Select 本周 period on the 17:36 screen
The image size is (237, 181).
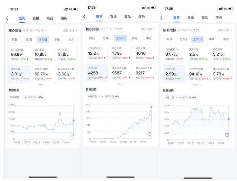click(x=134, y=38)
